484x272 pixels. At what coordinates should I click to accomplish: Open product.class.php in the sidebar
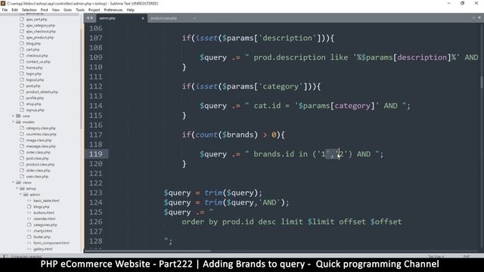pos(40,165)
